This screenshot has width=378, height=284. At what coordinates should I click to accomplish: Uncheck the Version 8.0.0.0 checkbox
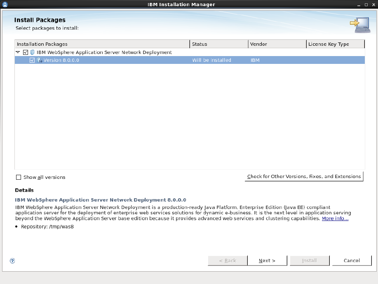click(32, 60)
